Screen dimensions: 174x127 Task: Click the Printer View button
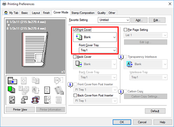point(20,110)
